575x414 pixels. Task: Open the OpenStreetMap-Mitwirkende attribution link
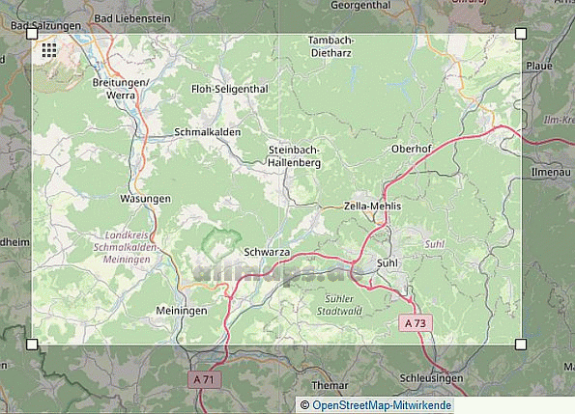click(382, 405)
